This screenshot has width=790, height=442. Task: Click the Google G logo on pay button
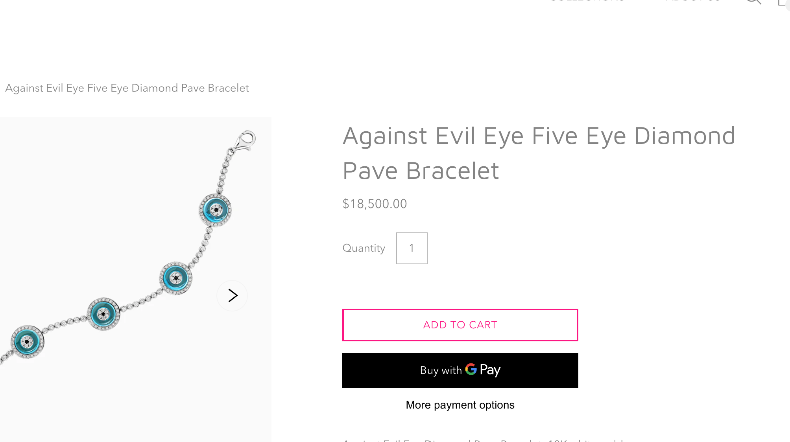tap(471, 369)
